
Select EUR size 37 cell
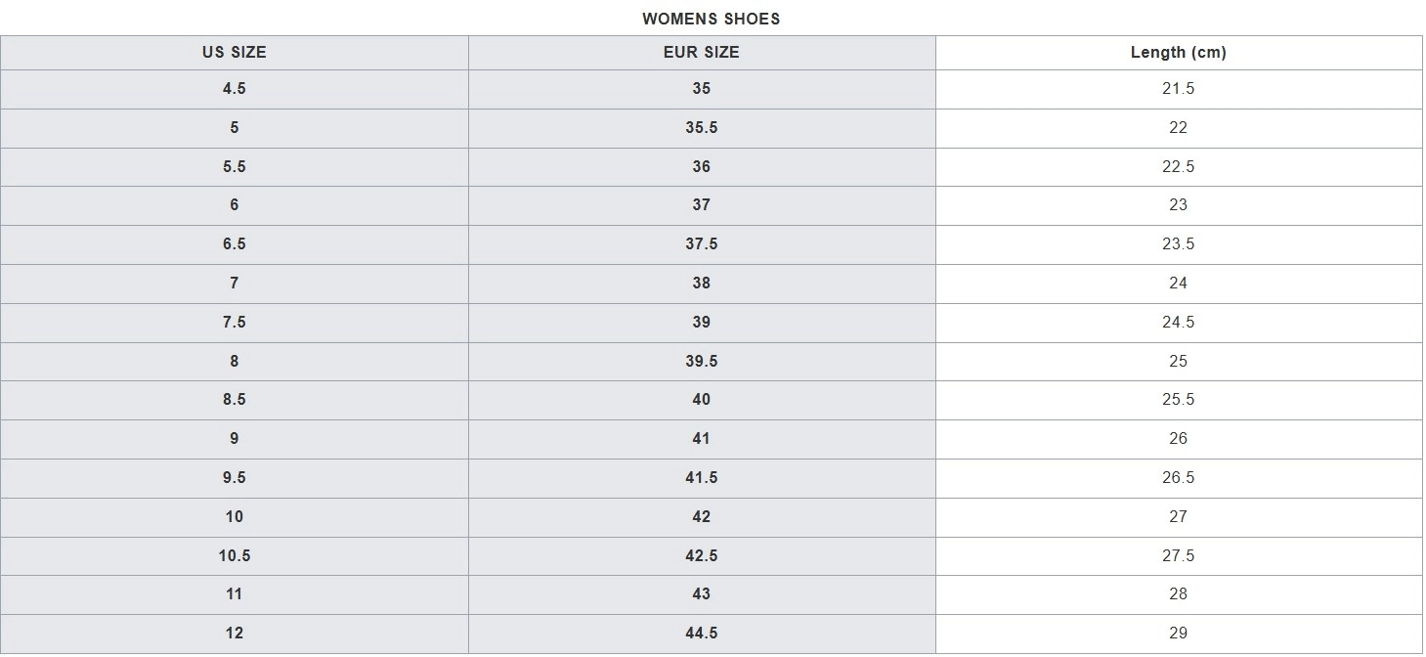pos(701,205)
